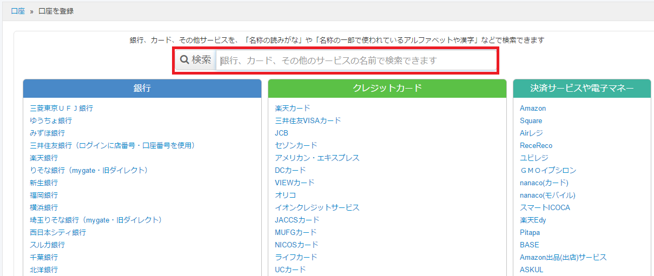
Task: Open NICOSカード link
Action: (x=296, y=245)
